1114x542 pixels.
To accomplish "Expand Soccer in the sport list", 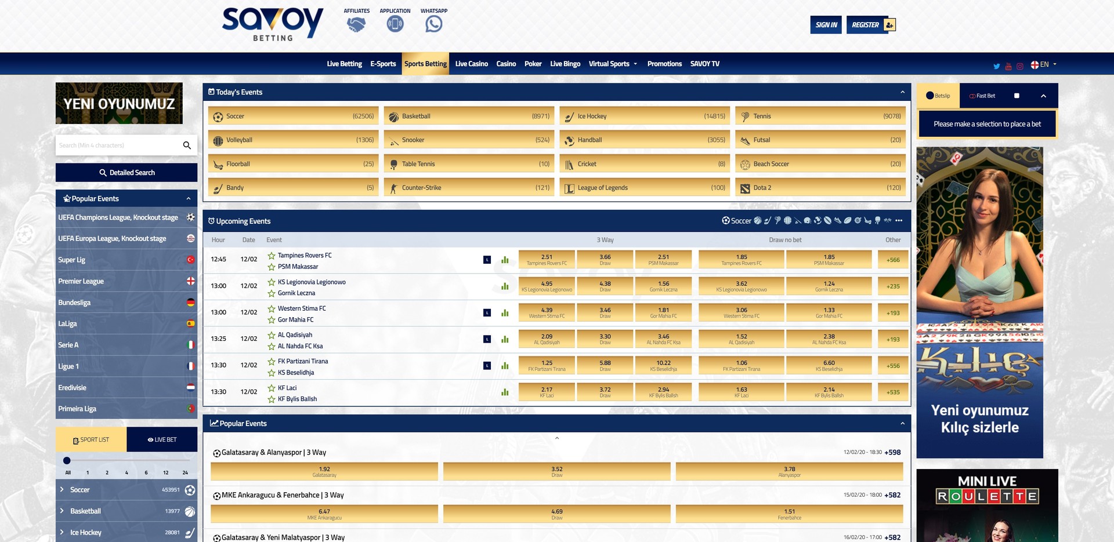I will pyautogui.click(x=62, y=490).
